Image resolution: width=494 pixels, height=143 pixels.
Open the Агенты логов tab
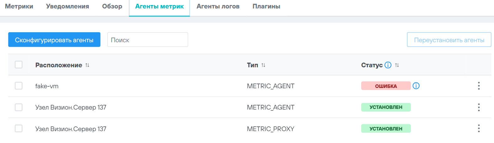coord(218,7)
